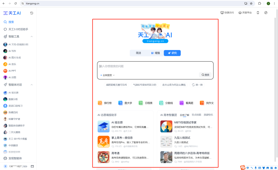This screenshot has width=278, height=170.
Task: Click the 天工AI logo in the sidebar
Action: (12, 13)
